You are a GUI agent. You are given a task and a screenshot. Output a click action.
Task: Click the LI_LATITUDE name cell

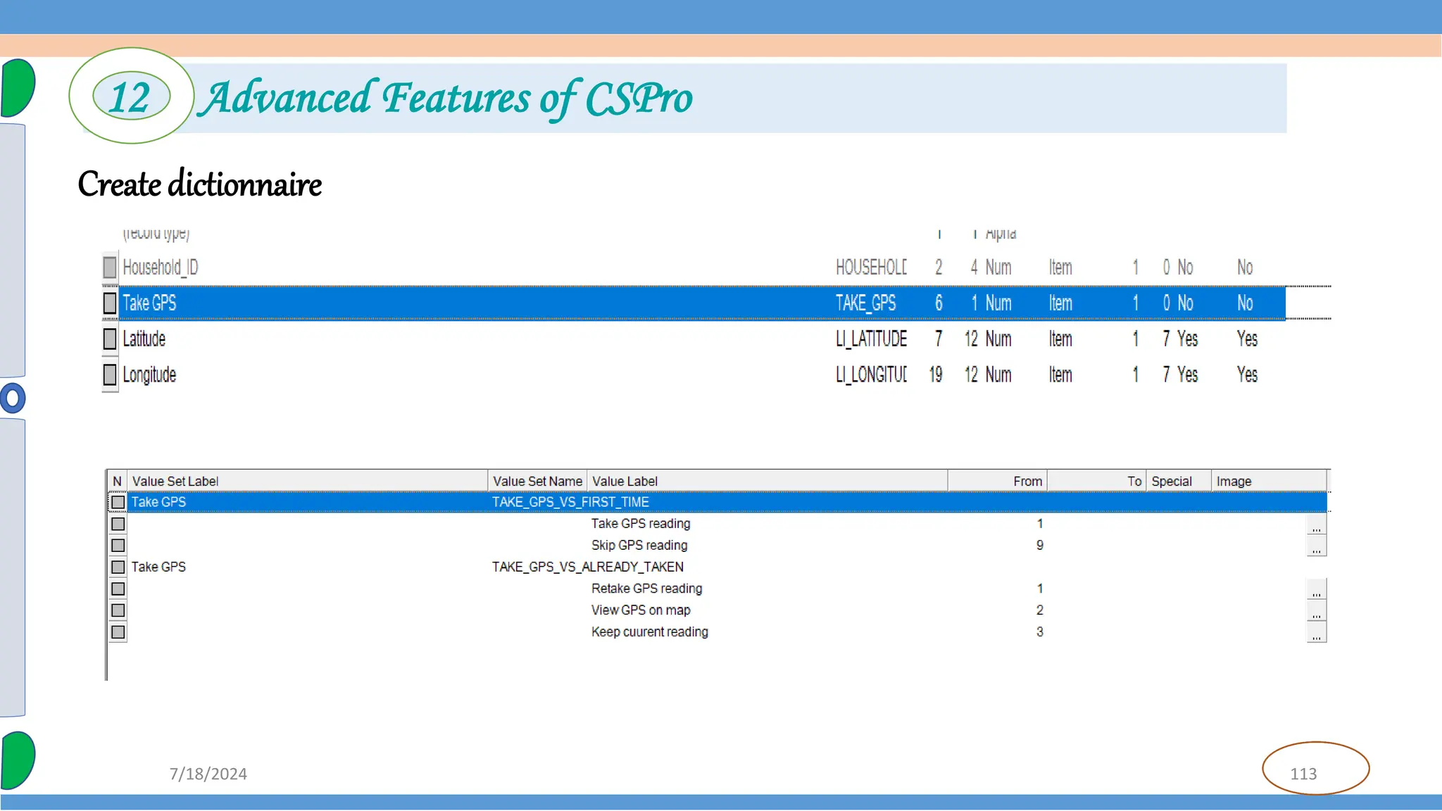(x=871, y=339)
